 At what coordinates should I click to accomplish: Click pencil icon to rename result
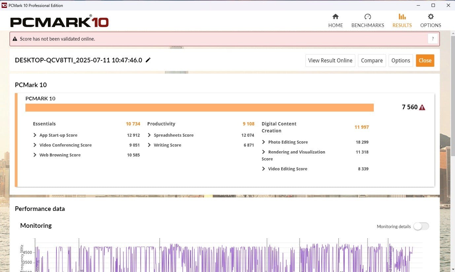pos(148,60)
